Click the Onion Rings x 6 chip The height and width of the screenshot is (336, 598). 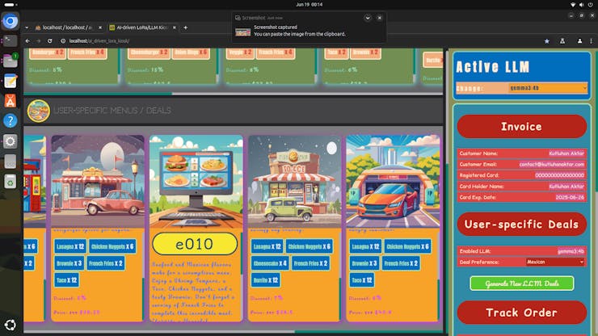coord(191,52)
